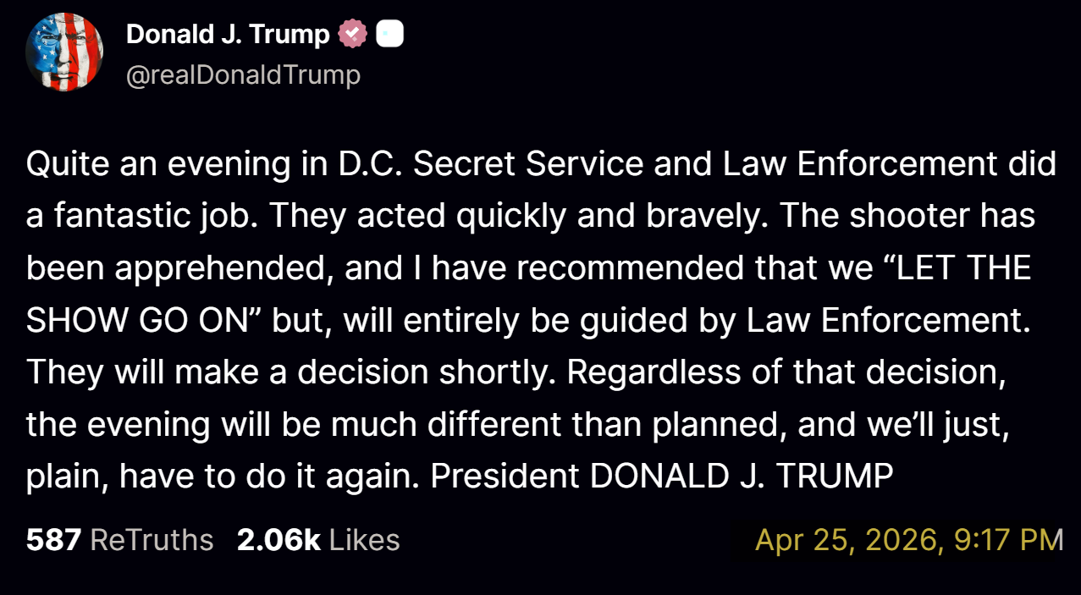Click the "SHOW GO ON" capitalized phrase

click(128, 320)
